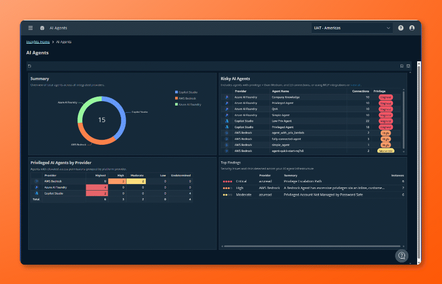Viewport: 442px width, 284px height.
Task: Click the High badge in simple_agent row
Action: point(386,145)
